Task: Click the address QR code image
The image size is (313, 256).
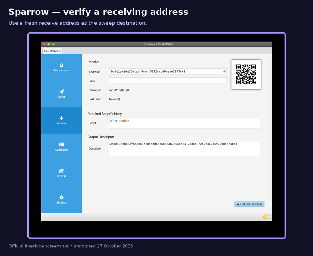Action: (246, 74)
